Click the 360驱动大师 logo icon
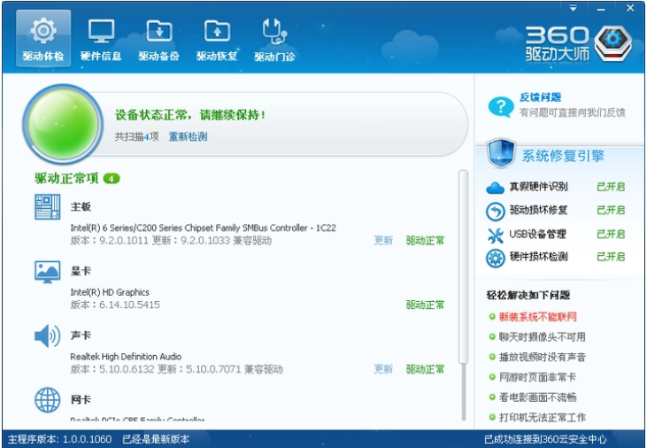Screen dimensions: 647x448 pyautogui.click(x=612, y=43)
